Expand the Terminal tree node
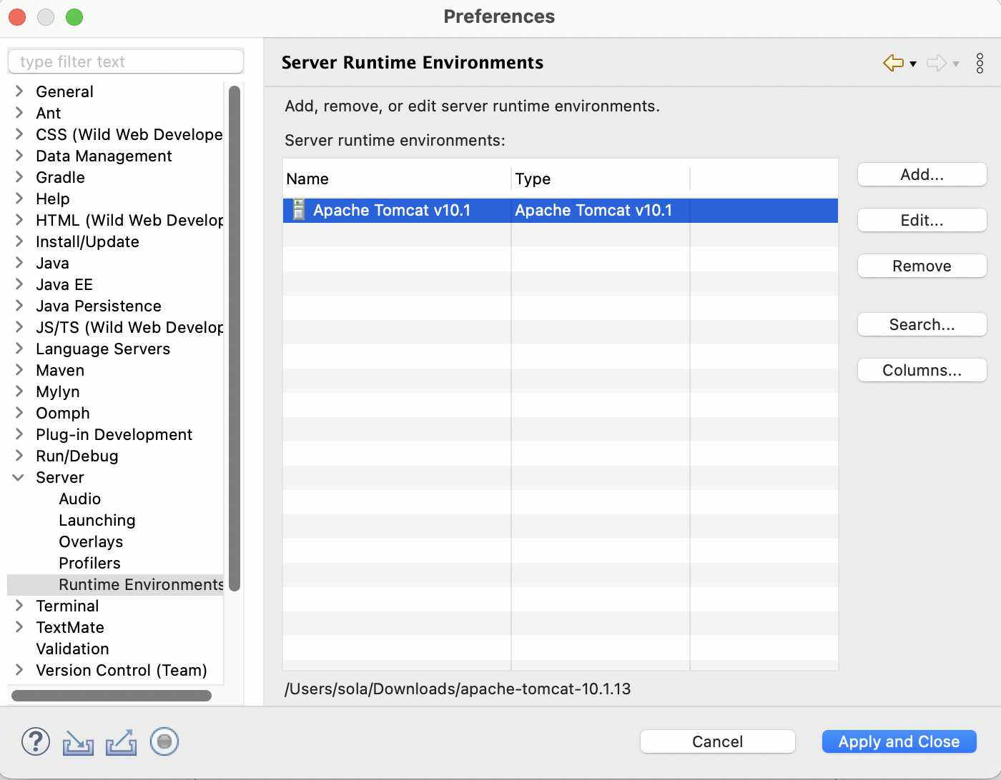 pos(19,606)
